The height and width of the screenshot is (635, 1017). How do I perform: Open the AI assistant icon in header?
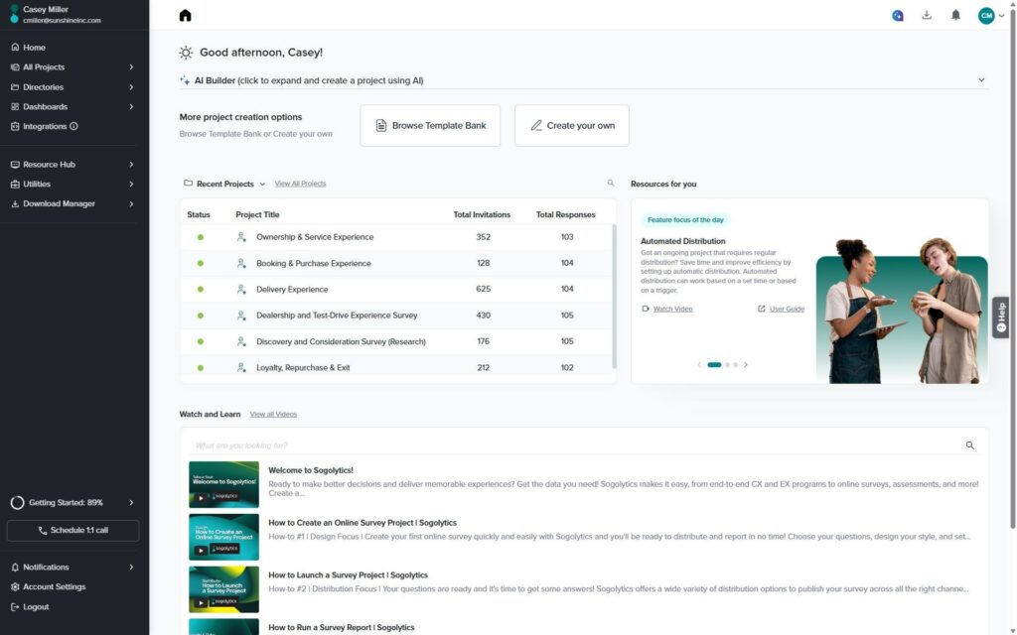[x=898, y=16]
